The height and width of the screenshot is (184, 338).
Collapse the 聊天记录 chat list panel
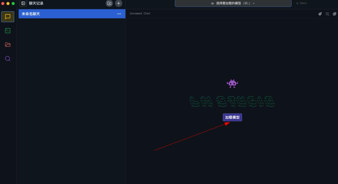coord(23,3)
